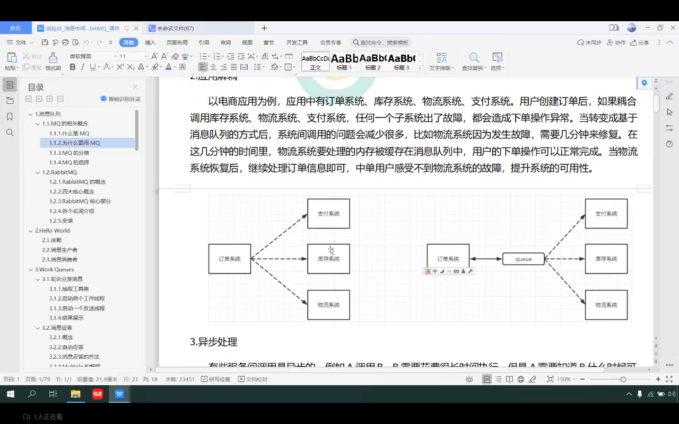Click the 未同步 sync status button
Image resolution: width=679 pixels, height=424 pixels.
[x=589, y=42]
